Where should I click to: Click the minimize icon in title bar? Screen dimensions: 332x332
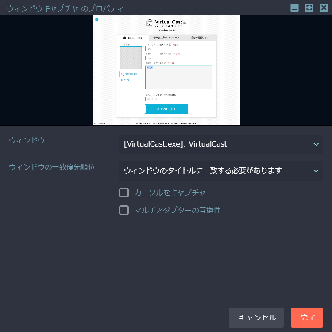click(x=294, y=8)
